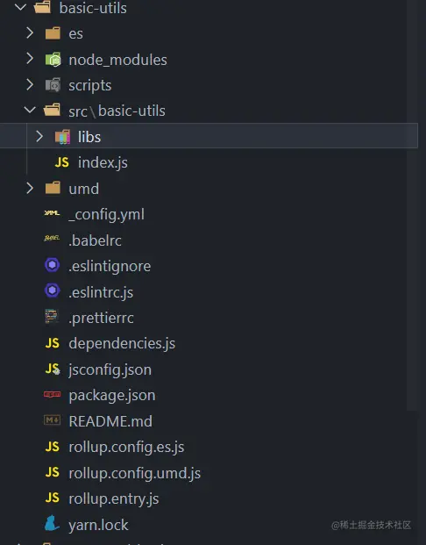426x545 pixels.
Task: Click the Babel icon beside .babelrc
Action: coord(52,239)
